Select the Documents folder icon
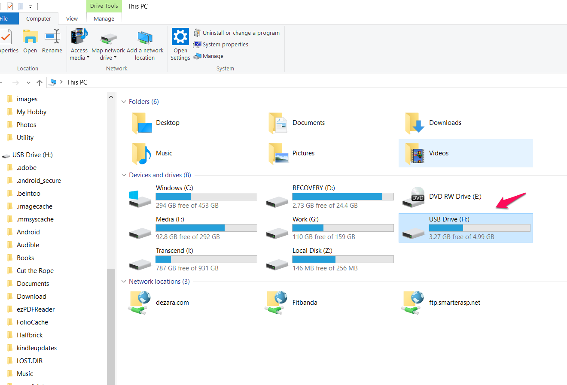Viewport: 567px width, 385px height. click(x=278, y=123)
